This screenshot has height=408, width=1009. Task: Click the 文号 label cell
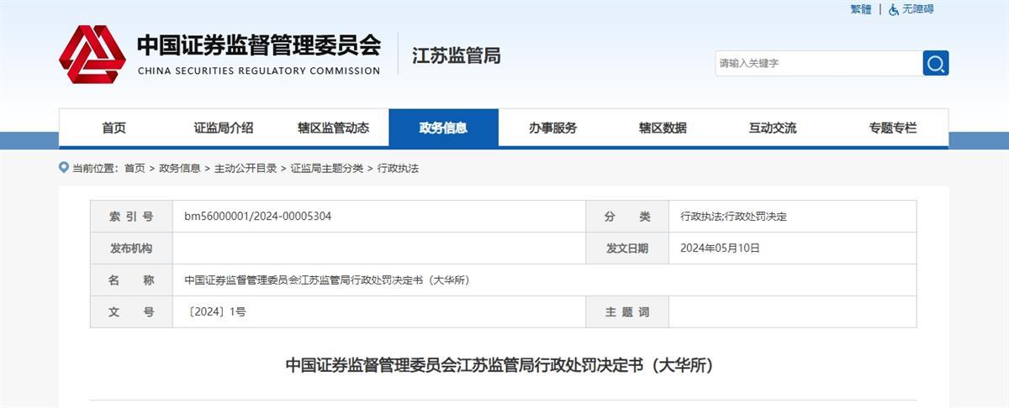131,311
